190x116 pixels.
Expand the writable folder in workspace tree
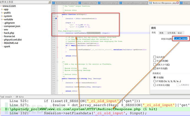click(x=2, y=19)
